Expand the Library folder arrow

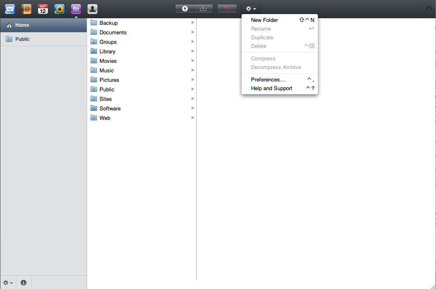click(193, 51)
